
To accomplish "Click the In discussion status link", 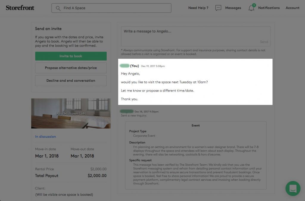I will [x=46, y=137].
